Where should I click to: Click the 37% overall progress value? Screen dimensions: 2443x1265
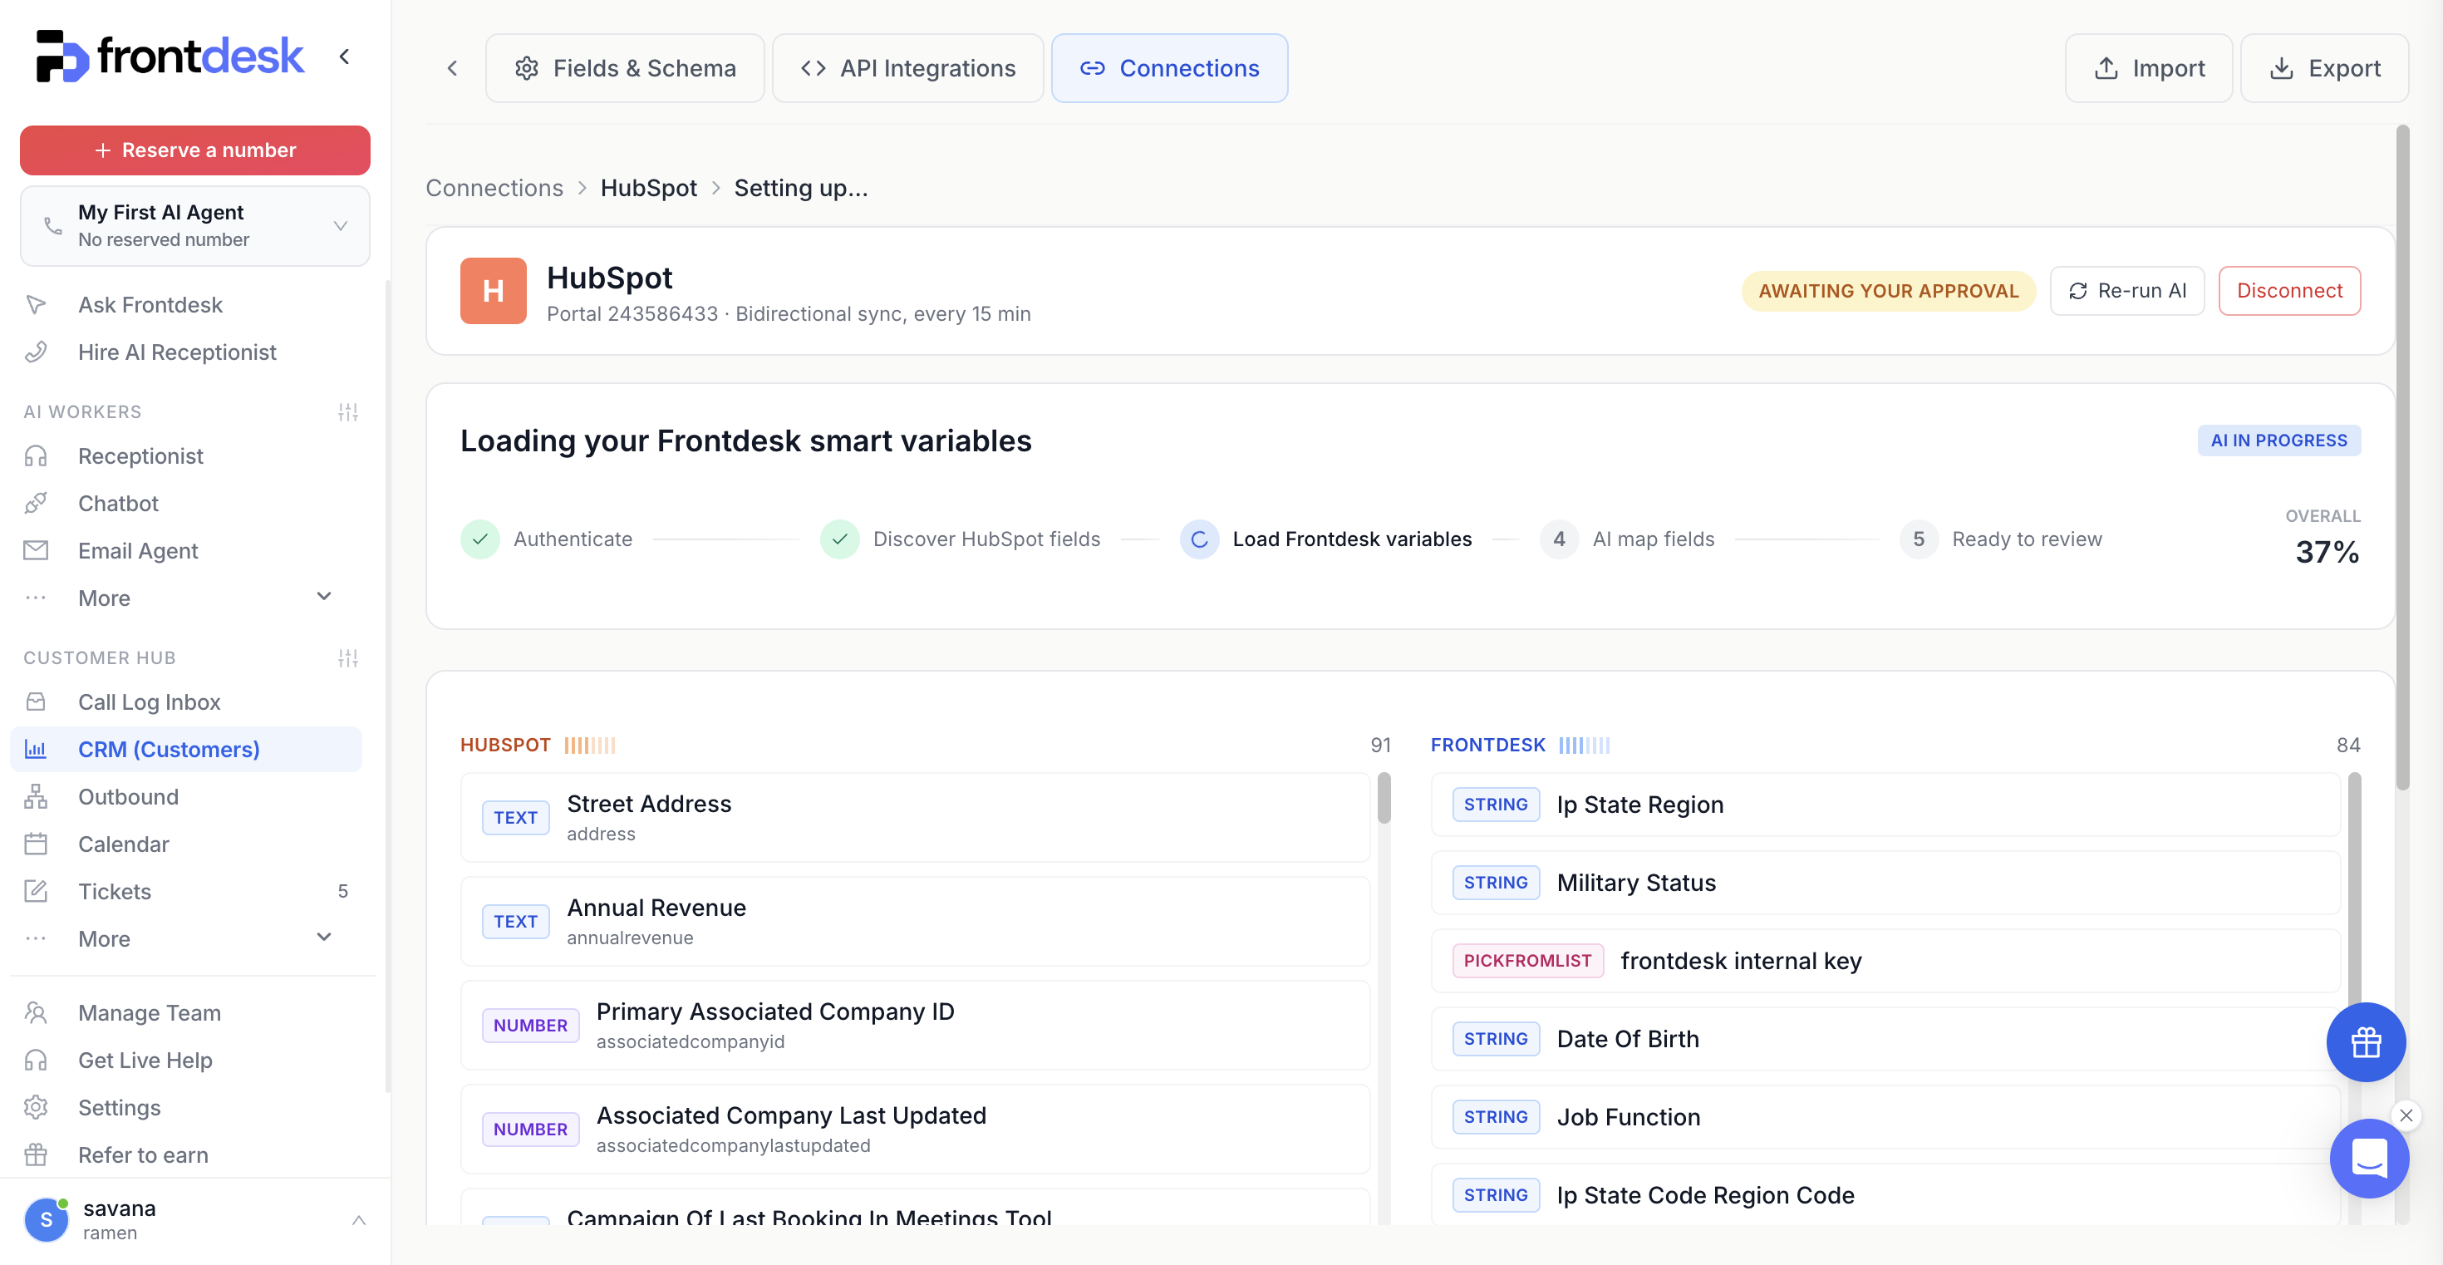2327,552
